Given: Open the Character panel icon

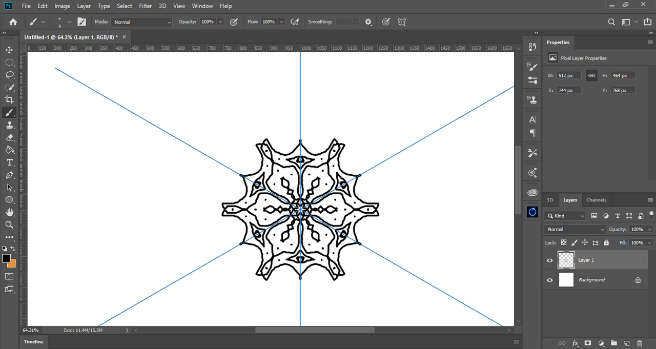Looking at the screenshot, I should (532, 119).
